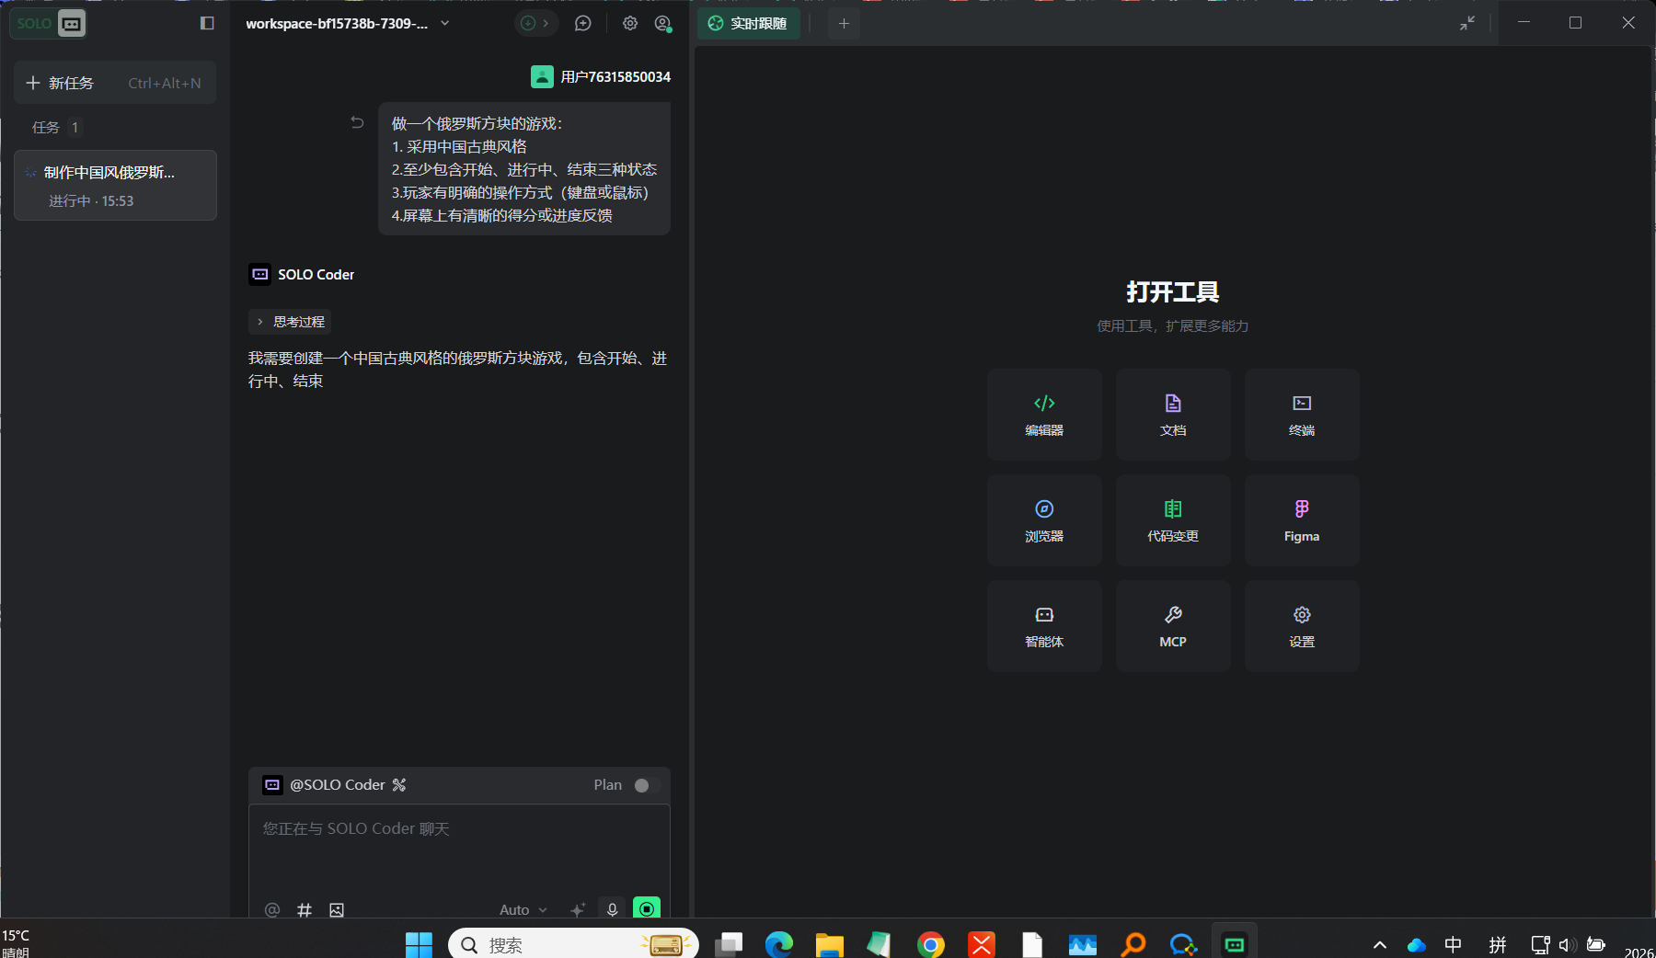
Task: Open Google Chrome from the taskbar
Action: [931, 944]
